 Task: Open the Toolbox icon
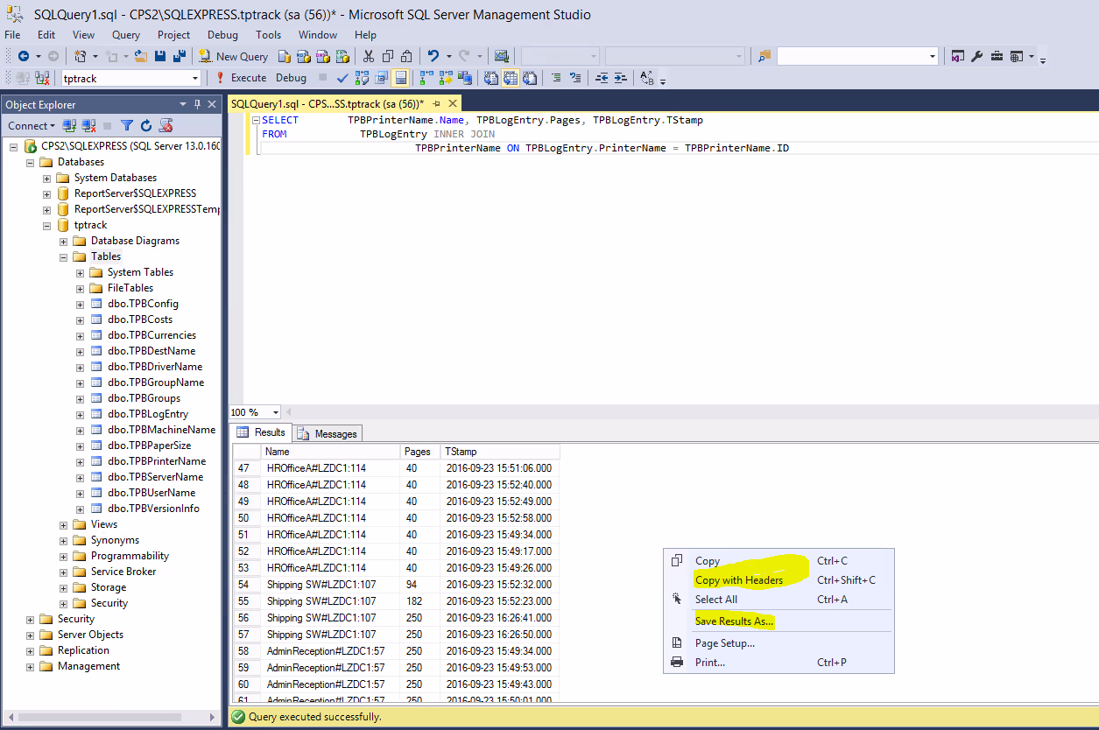pyautogui.click(x=997, y=56)
